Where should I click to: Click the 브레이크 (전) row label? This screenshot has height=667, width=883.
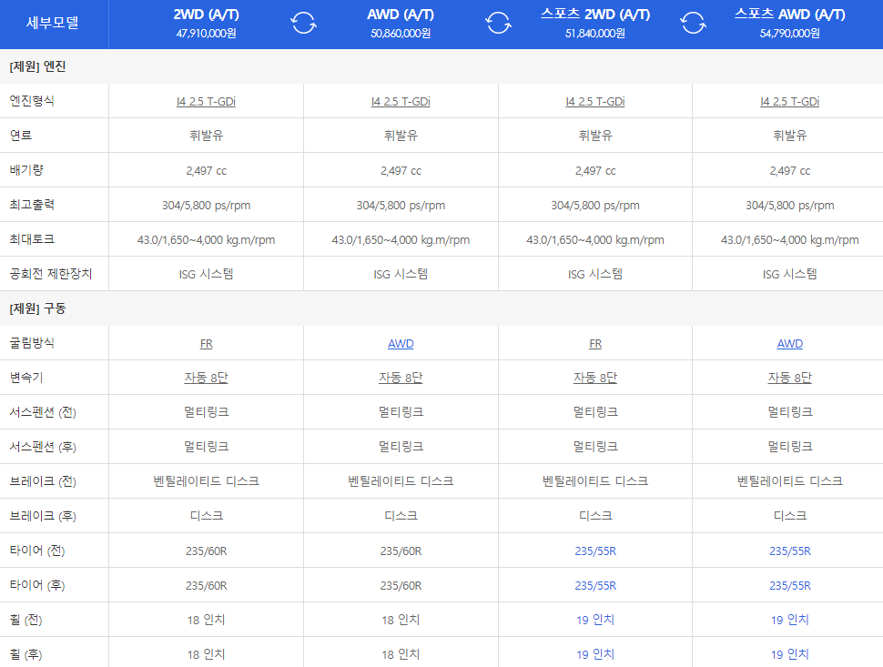tap(43, 481)
